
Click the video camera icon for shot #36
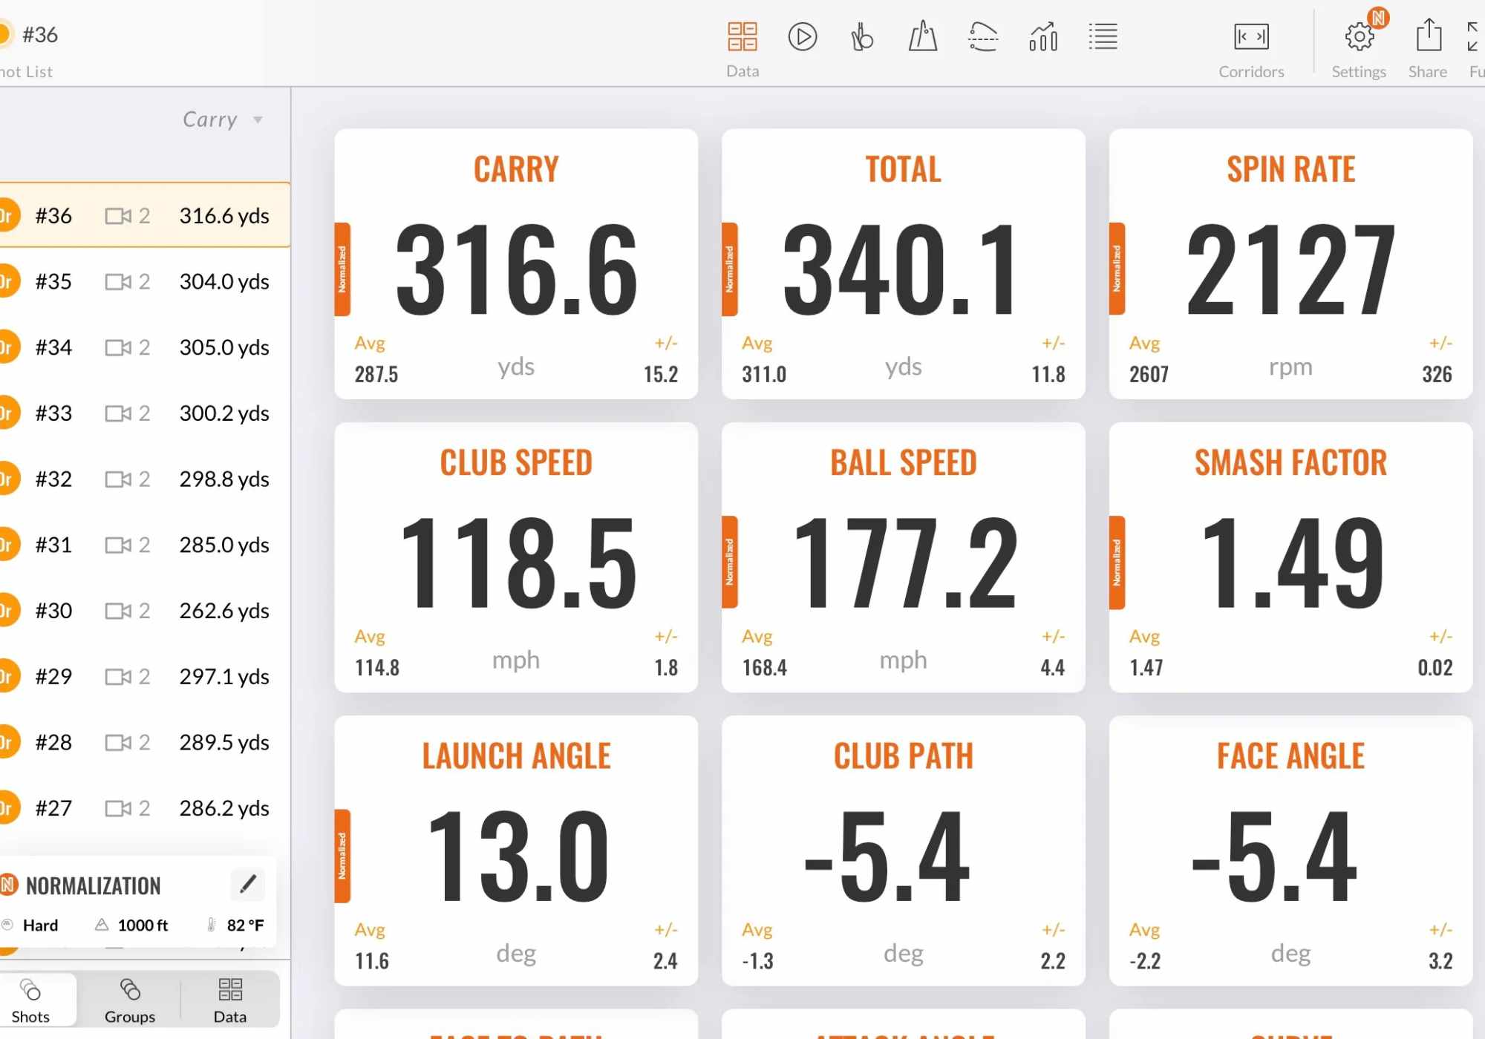click(x=118, y=216)
